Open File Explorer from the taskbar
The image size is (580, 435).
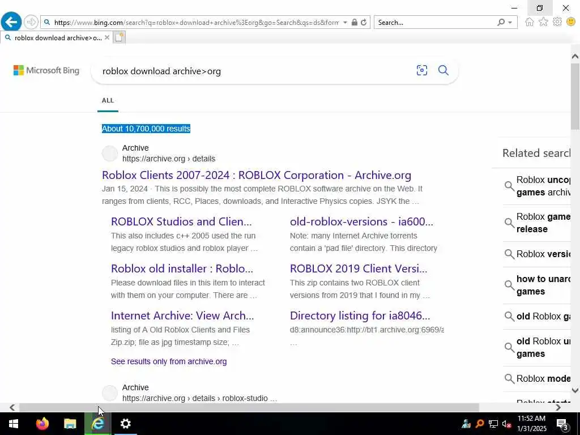(70, 424)
